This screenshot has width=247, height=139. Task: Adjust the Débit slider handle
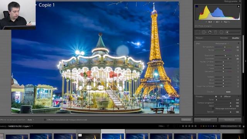click(231, 106)
